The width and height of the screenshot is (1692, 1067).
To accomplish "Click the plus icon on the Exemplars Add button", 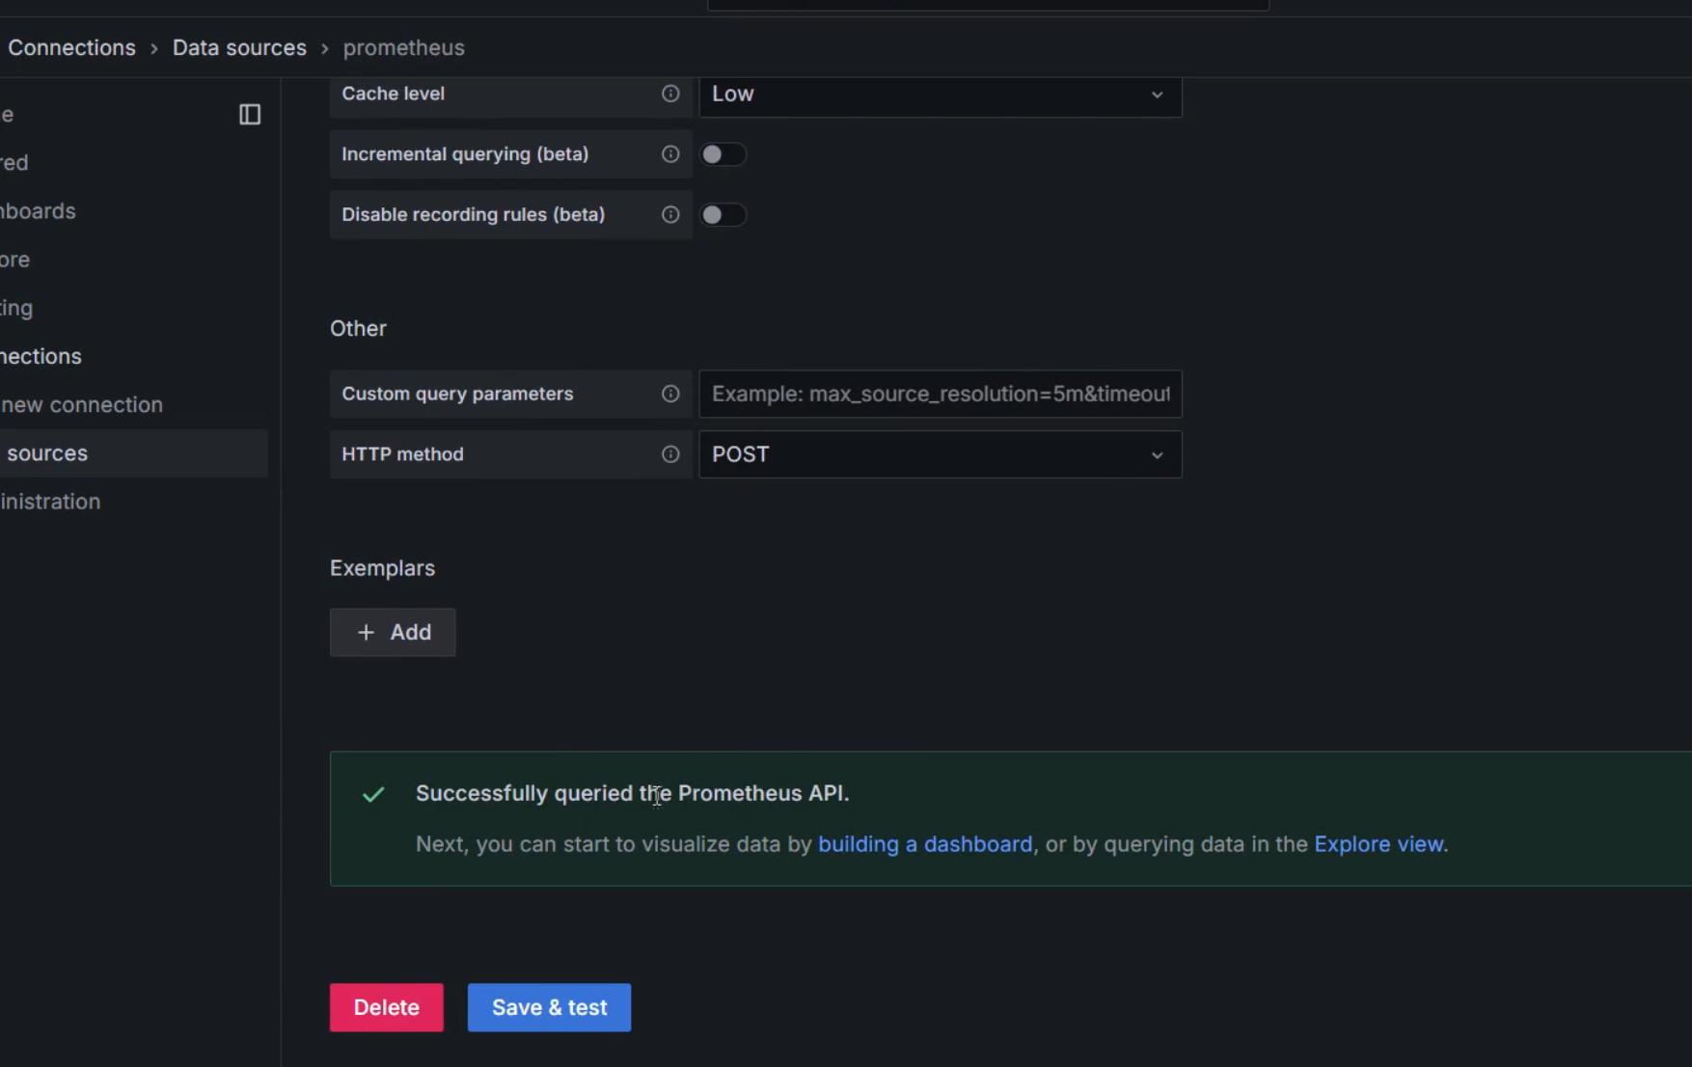I will click(366, 633).
